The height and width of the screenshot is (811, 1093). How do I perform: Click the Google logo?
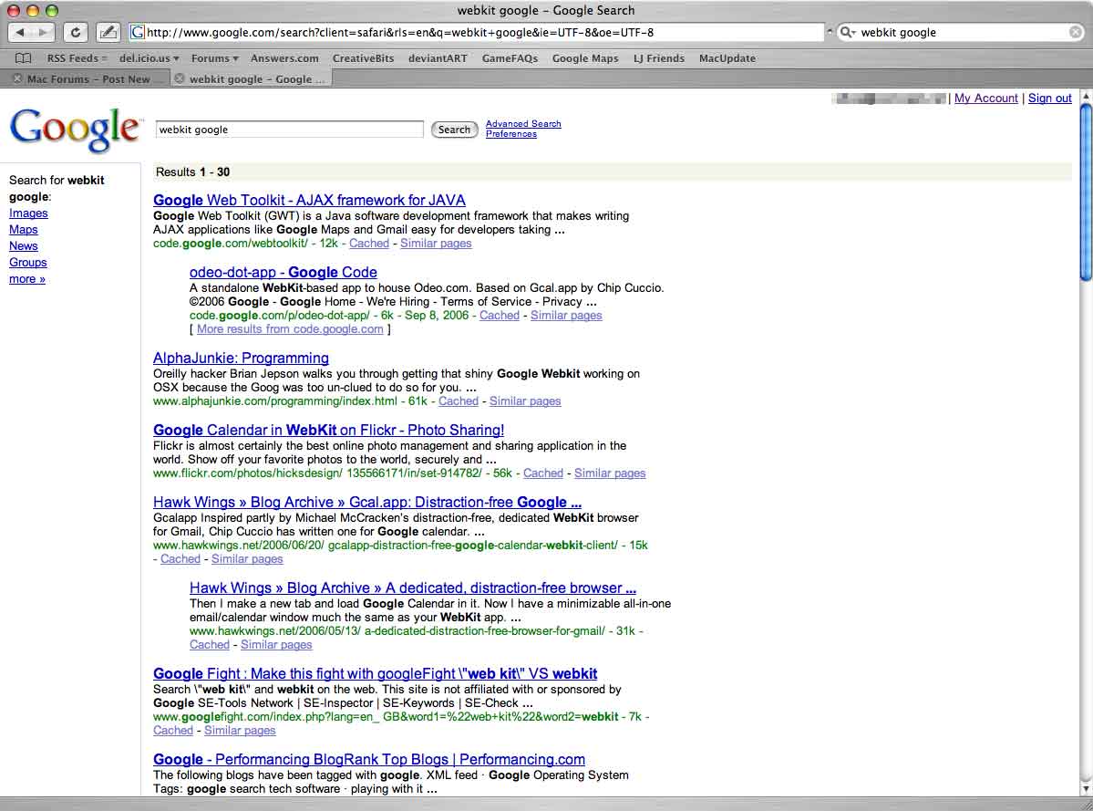[x=75, y=129]
